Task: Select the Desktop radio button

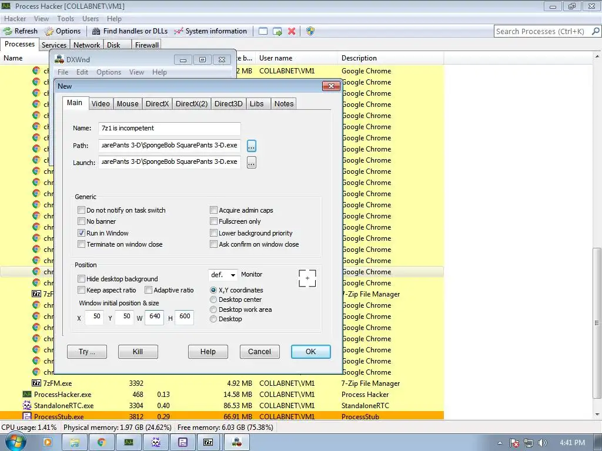Action: pos(213,319)
